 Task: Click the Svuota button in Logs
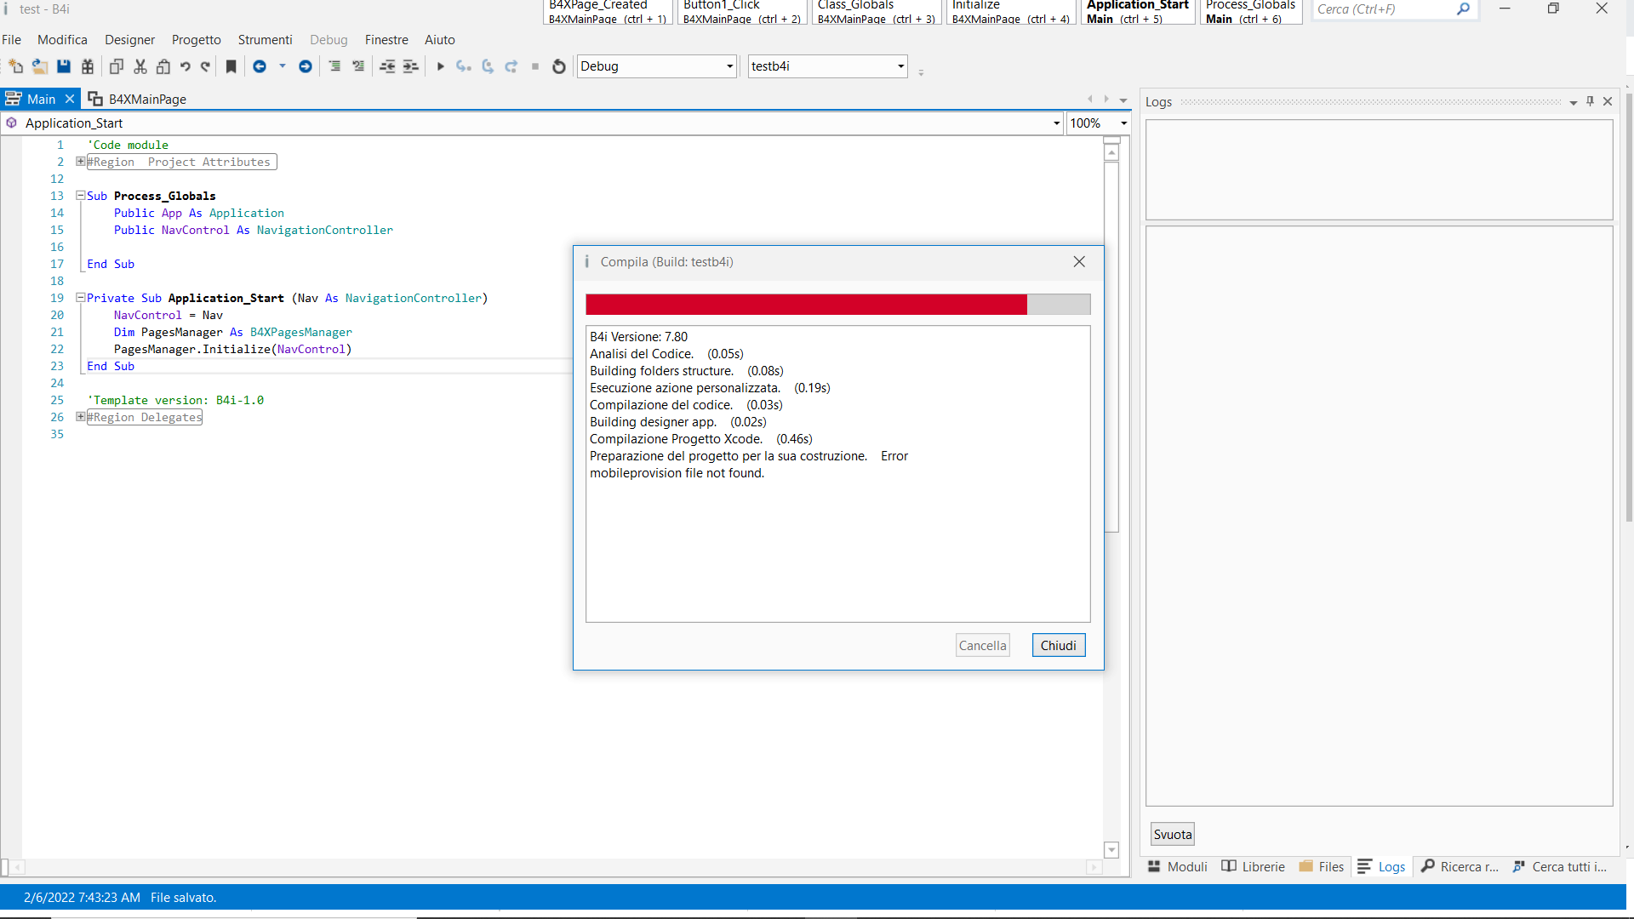pyautogui.click(x=1172, y=835)
